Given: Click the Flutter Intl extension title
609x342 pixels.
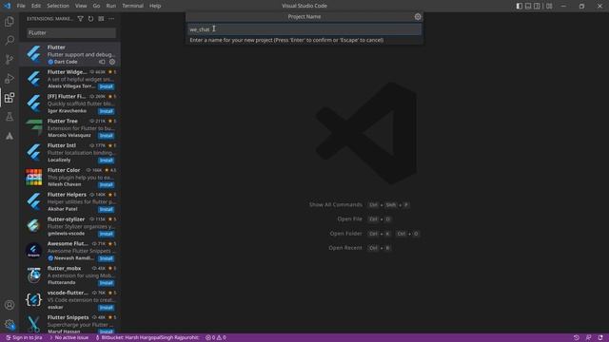Looking at the screenshot, I should pyautogui.click(x=61, y=145).
